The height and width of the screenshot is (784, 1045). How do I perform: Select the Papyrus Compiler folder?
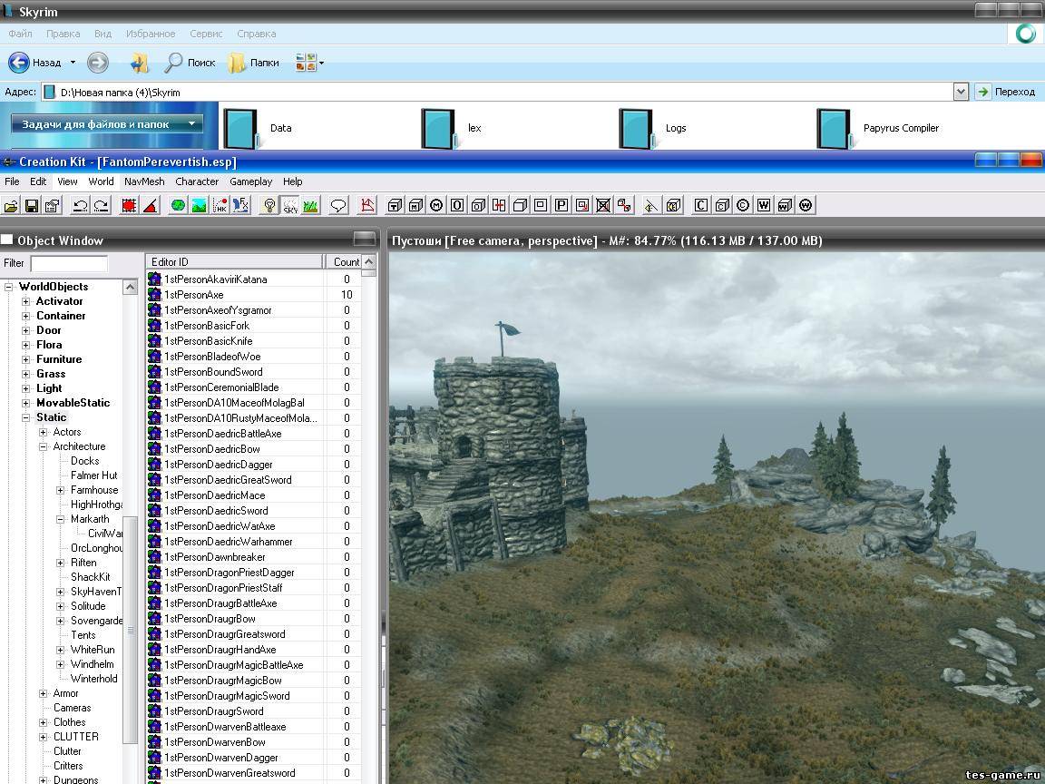point(878,128)
